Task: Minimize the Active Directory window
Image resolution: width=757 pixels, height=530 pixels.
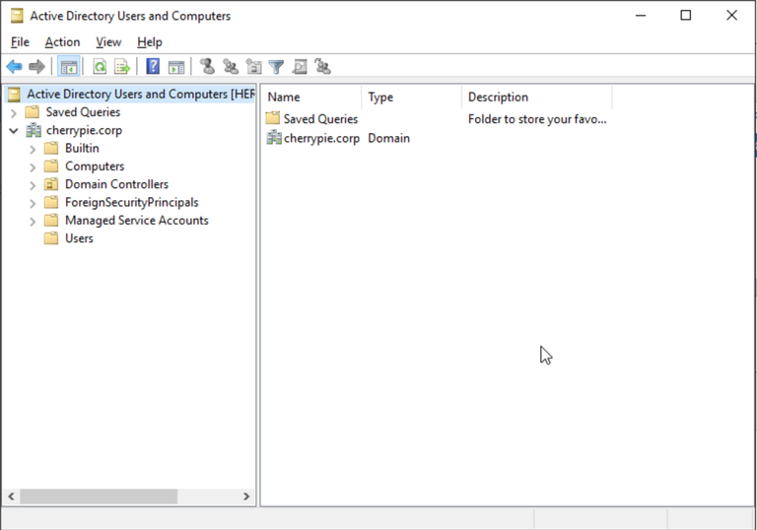Action: 640,16
